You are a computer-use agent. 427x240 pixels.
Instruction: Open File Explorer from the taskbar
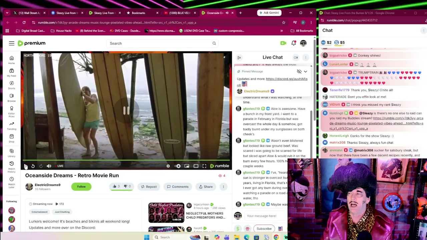pos(237,237)
